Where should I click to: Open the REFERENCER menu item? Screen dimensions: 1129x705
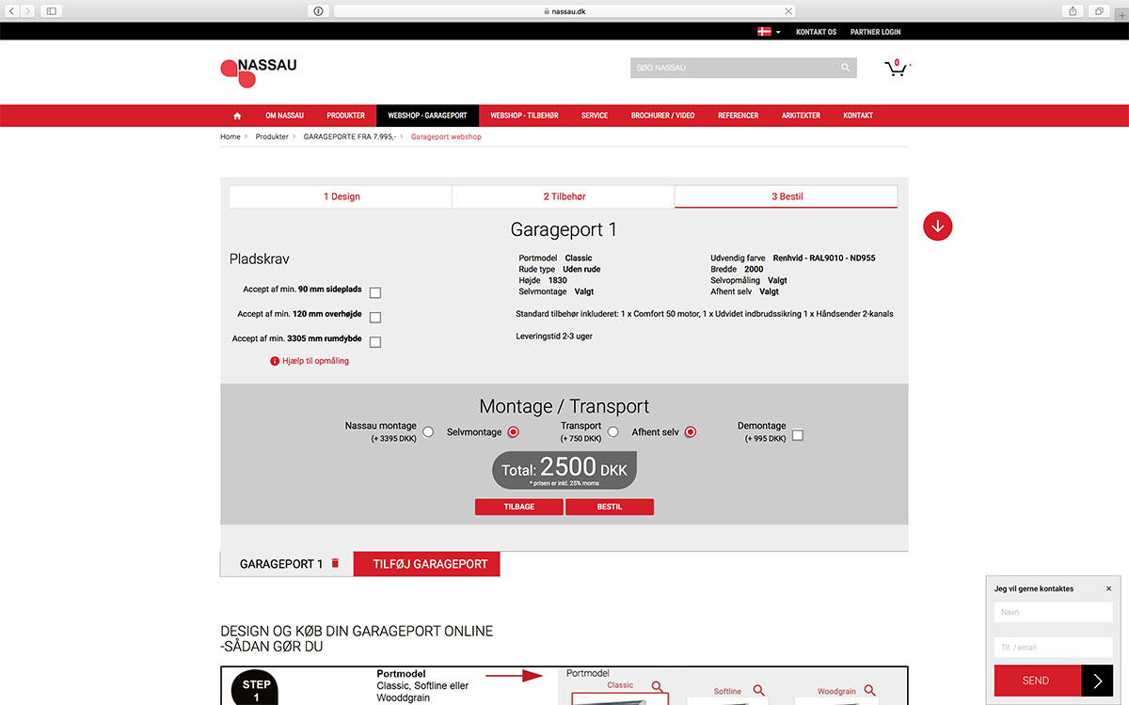[x=739, y=116]
